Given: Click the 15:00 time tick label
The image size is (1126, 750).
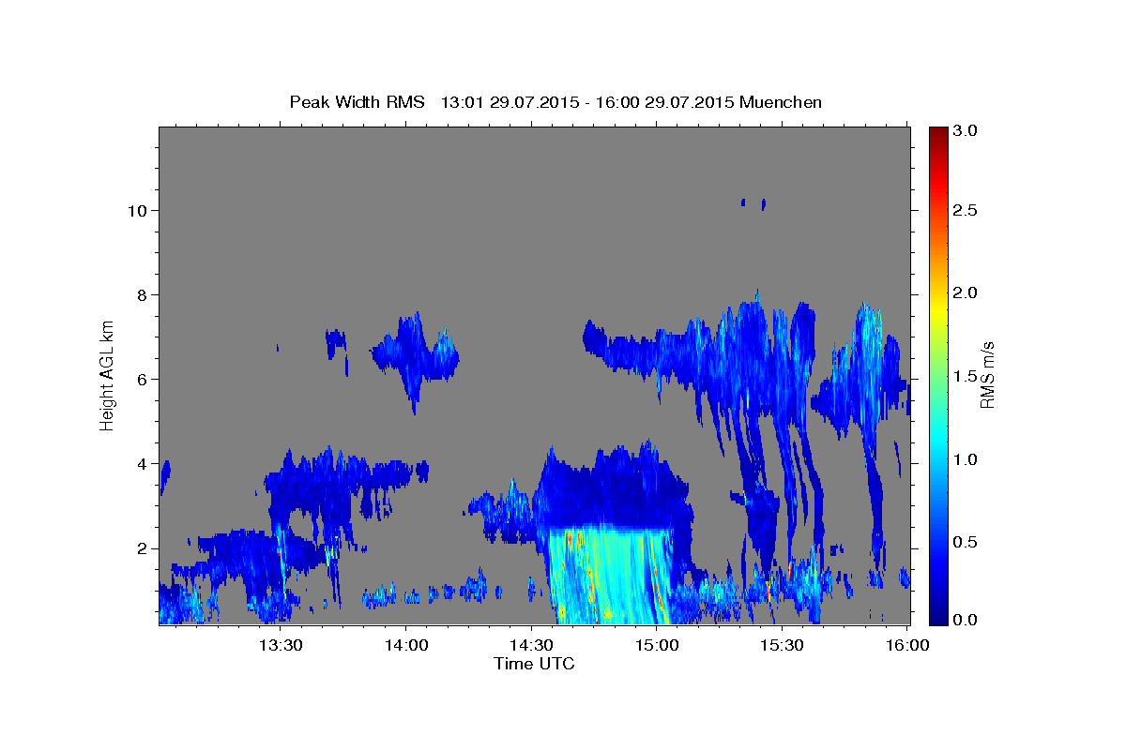Looking at the screenshot, I should (x=656, y=645).
